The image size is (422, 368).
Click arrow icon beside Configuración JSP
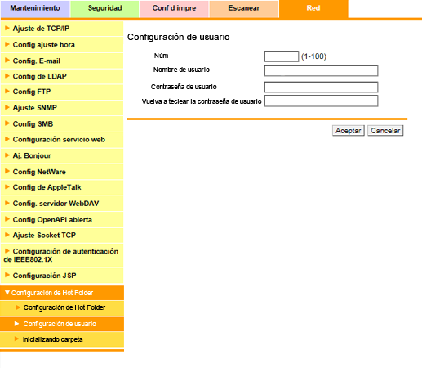click(7, 275)
